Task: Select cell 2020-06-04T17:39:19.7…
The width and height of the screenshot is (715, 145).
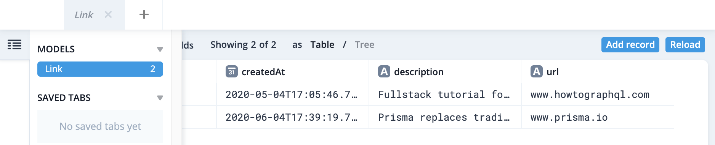Action: [x=293, y=117]
